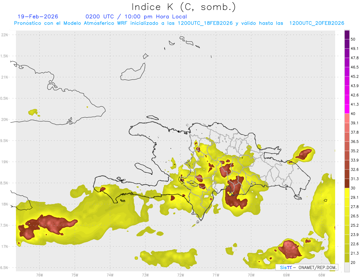Screen dimensions: 361x279
Task: Click "0200 UTC / 10:00 pm Hora Local" time text
Action: coord(136,17)
